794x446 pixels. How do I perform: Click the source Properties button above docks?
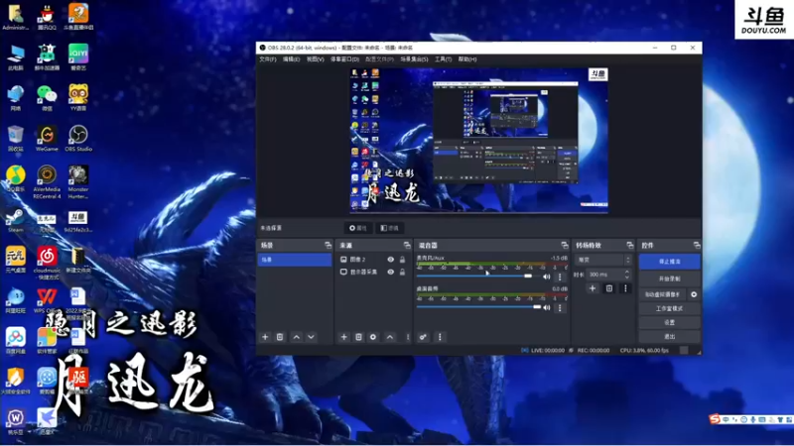click(358, 228)
